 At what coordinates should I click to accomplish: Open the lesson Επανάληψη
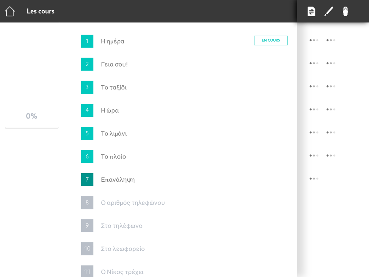(118, 180)
